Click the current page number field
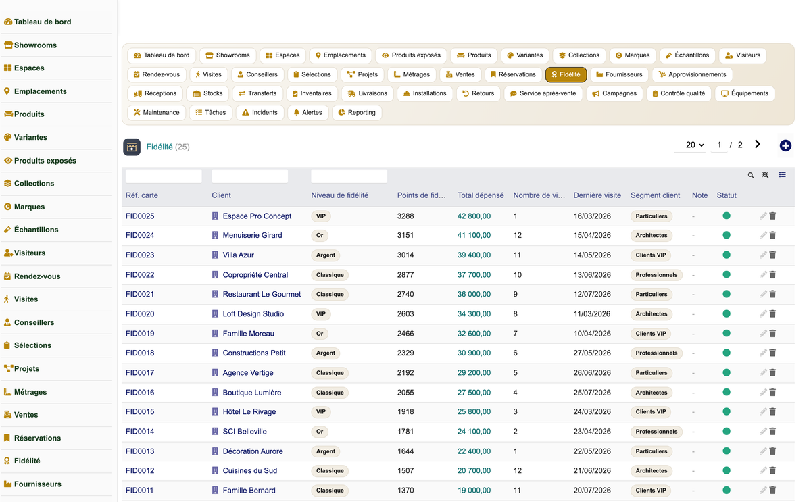The width and height of the screenshot is (811, 502). (719, 145)
